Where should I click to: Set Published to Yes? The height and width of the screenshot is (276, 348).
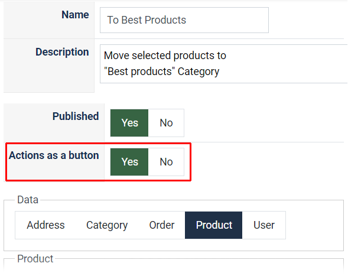point(129,123)
